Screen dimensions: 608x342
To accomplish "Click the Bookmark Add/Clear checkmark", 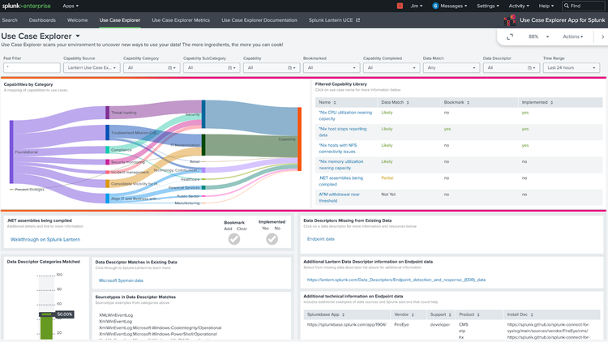I will pos(234,239).
